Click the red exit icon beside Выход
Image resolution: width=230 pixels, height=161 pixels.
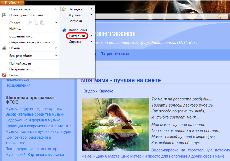click(4, 75)
